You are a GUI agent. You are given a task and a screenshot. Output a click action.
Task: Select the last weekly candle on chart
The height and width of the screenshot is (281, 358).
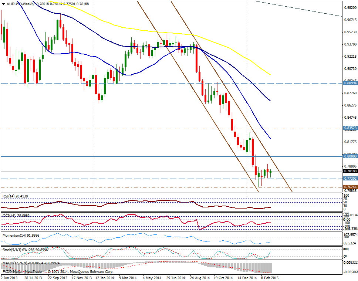[270, 172]
